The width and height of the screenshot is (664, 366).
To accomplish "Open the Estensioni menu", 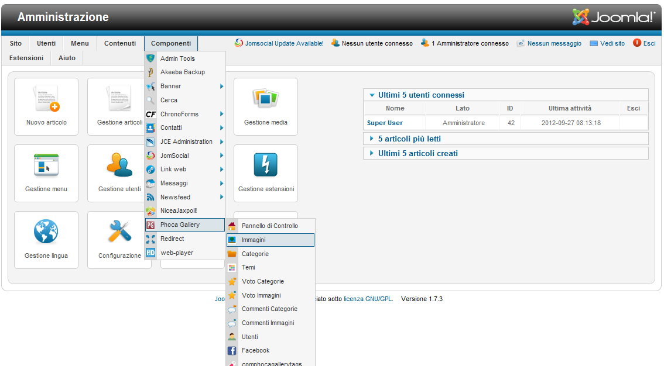I will coord(26,58).
